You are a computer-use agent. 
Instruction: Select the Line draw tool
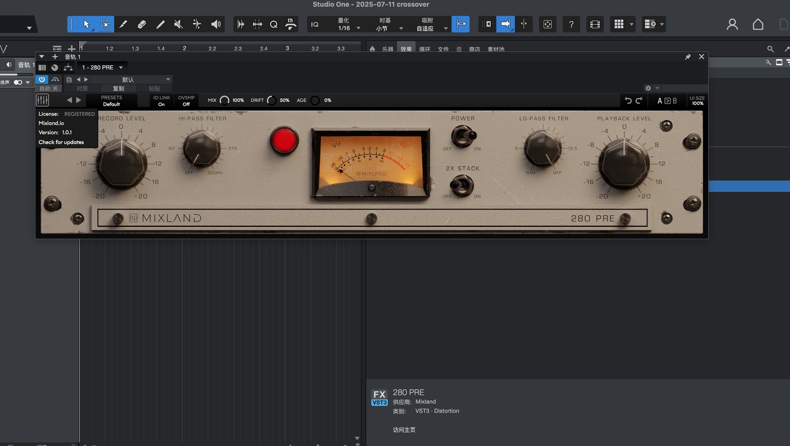coord(160,24)
